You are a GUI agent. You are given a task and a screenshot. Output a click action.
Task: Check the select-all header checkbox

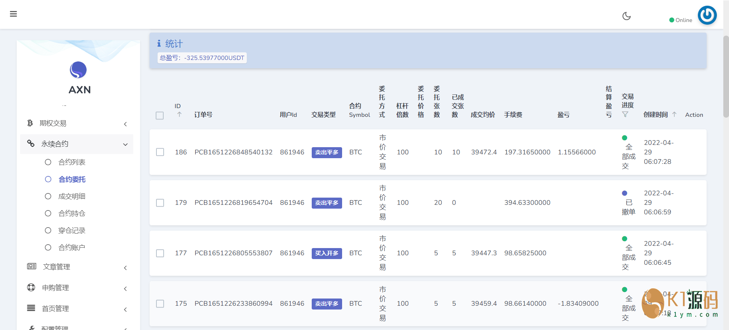tap(159, 115)
